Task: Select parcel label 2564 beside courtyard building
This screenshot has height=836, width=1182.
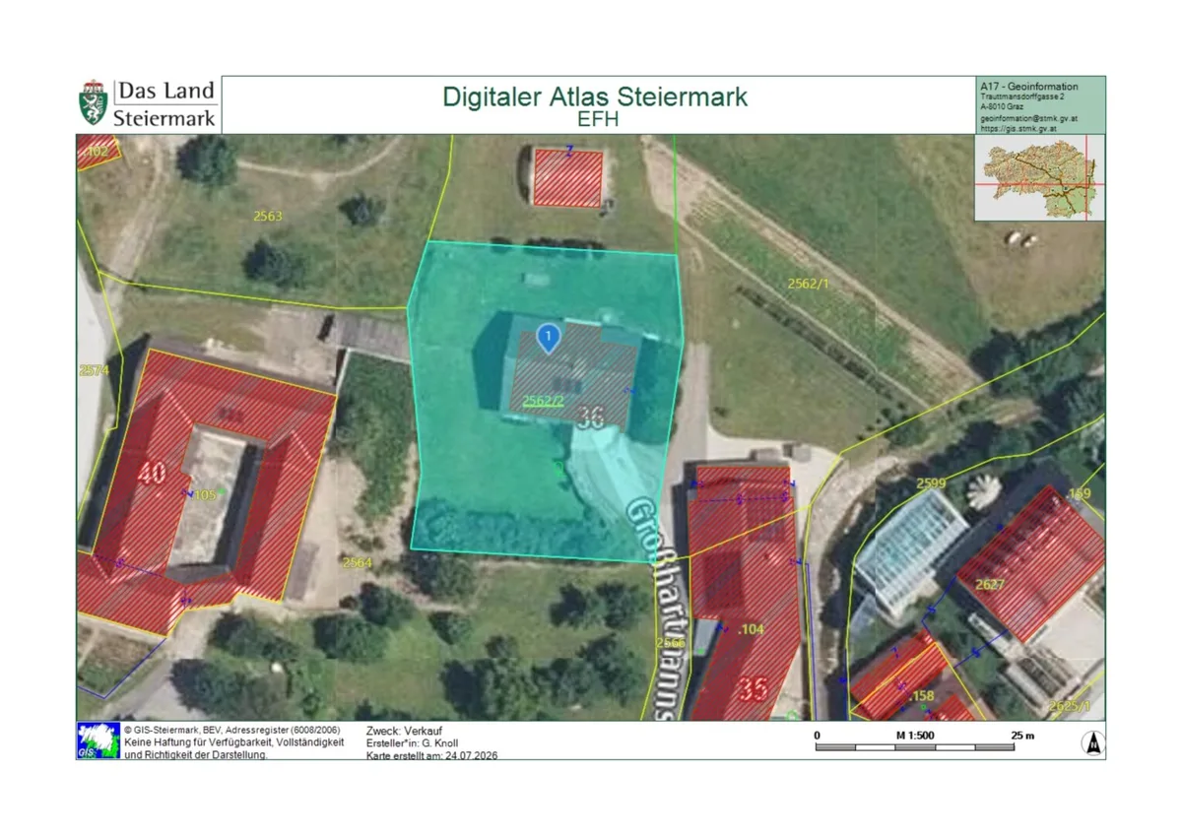Action: 357,562
